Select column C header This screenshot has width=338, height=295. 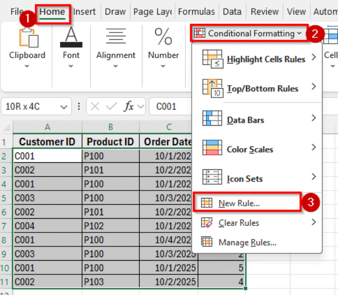pyautogui.click(x=165, y=127)
